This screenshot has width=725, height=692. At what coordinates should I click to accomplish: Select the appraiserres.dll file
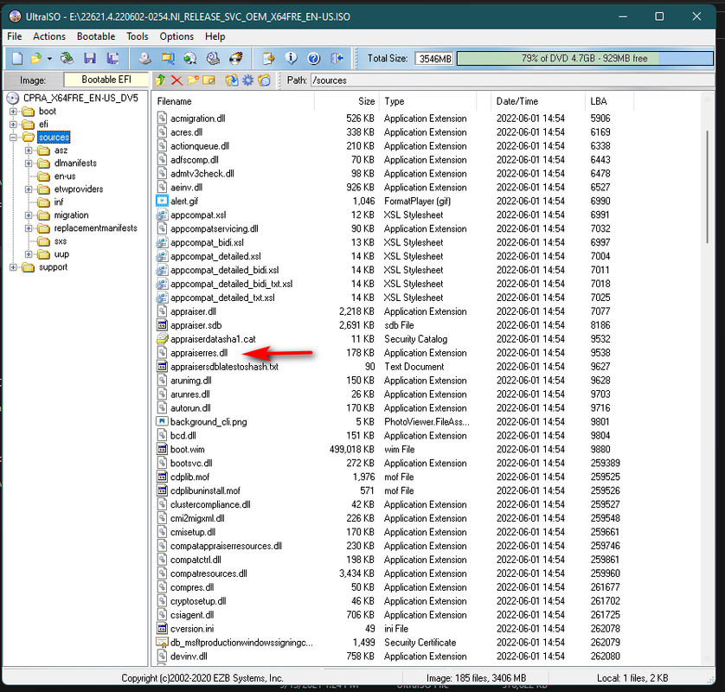coord(199,353)
